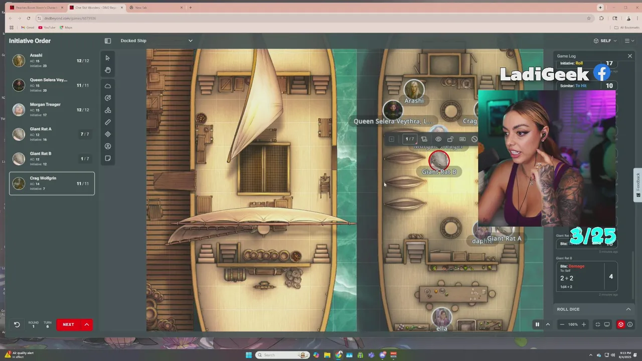Click the Giant Rat B token on map
The width and height of the screenshot is (642, 361).
pyautogui.click(x=439, y=160)
